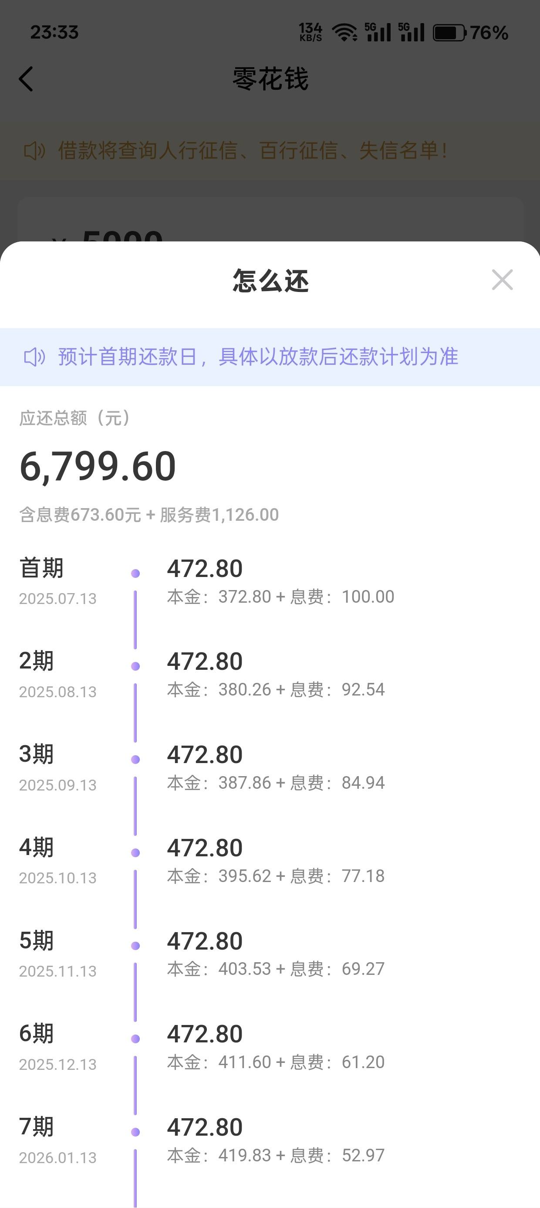
Task: Tap the 3期 installment label
Action: 36,754
